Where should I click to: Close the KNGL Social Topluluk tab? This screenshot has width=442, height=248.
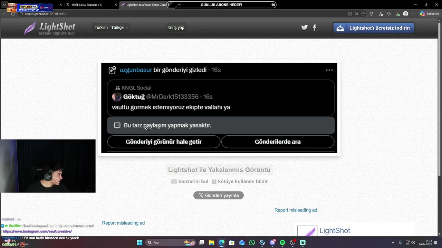point(115,5)
